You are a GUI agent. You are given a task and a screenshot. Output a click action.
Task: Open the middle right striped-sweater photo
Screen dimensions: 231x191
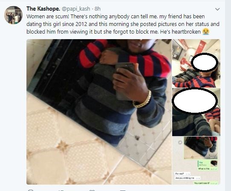(196, 112)
